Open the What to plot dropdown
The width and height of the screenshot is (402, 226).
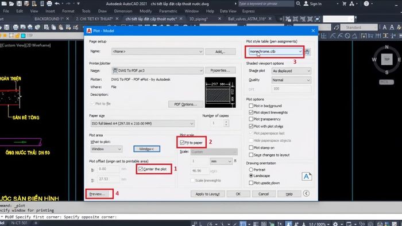point(106,149)
